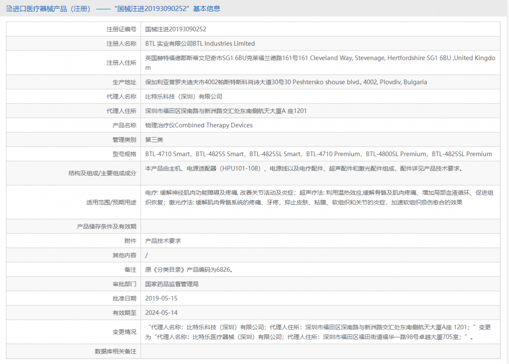
Task: Click the 其他内容 label
Action: [x=124, y=255]
